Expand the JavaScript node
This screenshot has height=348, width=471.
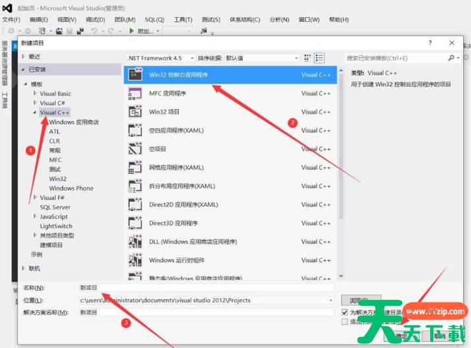[x=35, y=216]
